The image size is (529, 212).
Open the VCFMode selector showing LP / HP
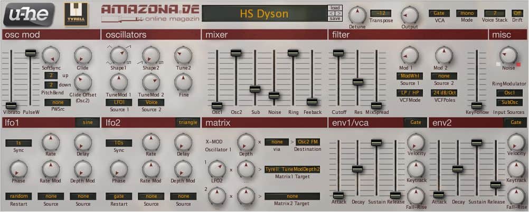(410, 93)
